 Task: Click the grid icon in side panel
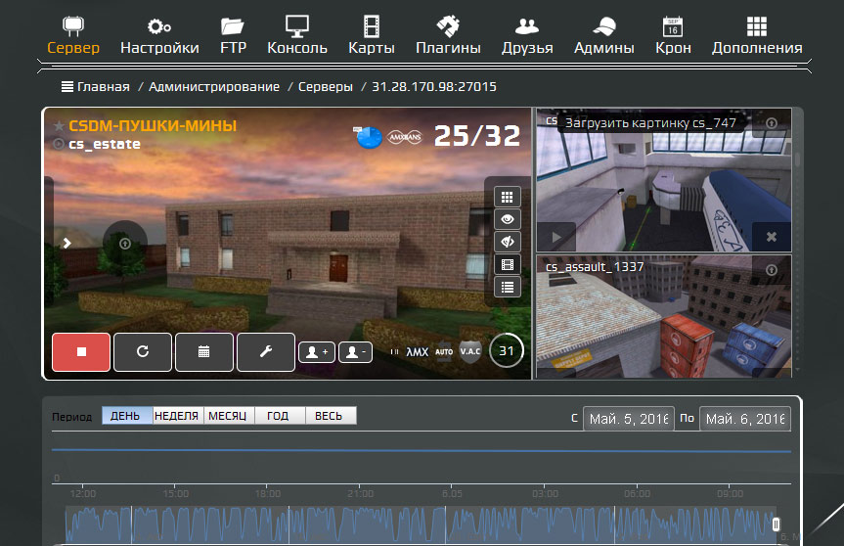pyautogui.click(x=507, y=197)
